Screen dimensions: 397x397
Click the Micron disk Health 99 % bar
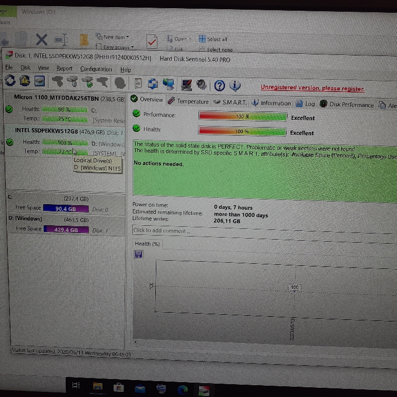[65, 110]
